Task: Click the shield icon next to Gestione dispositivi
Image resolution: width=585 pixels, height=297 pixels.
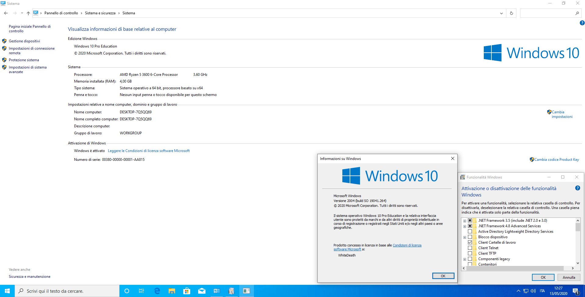Action: pyautogui.click(x=4, y=41)
